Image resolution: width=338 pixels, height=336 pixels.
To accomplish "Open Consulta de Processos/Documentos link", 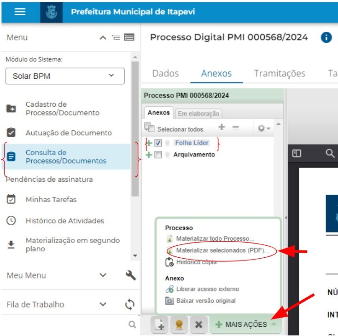I will pyautogui.click(x=65, y=156).
